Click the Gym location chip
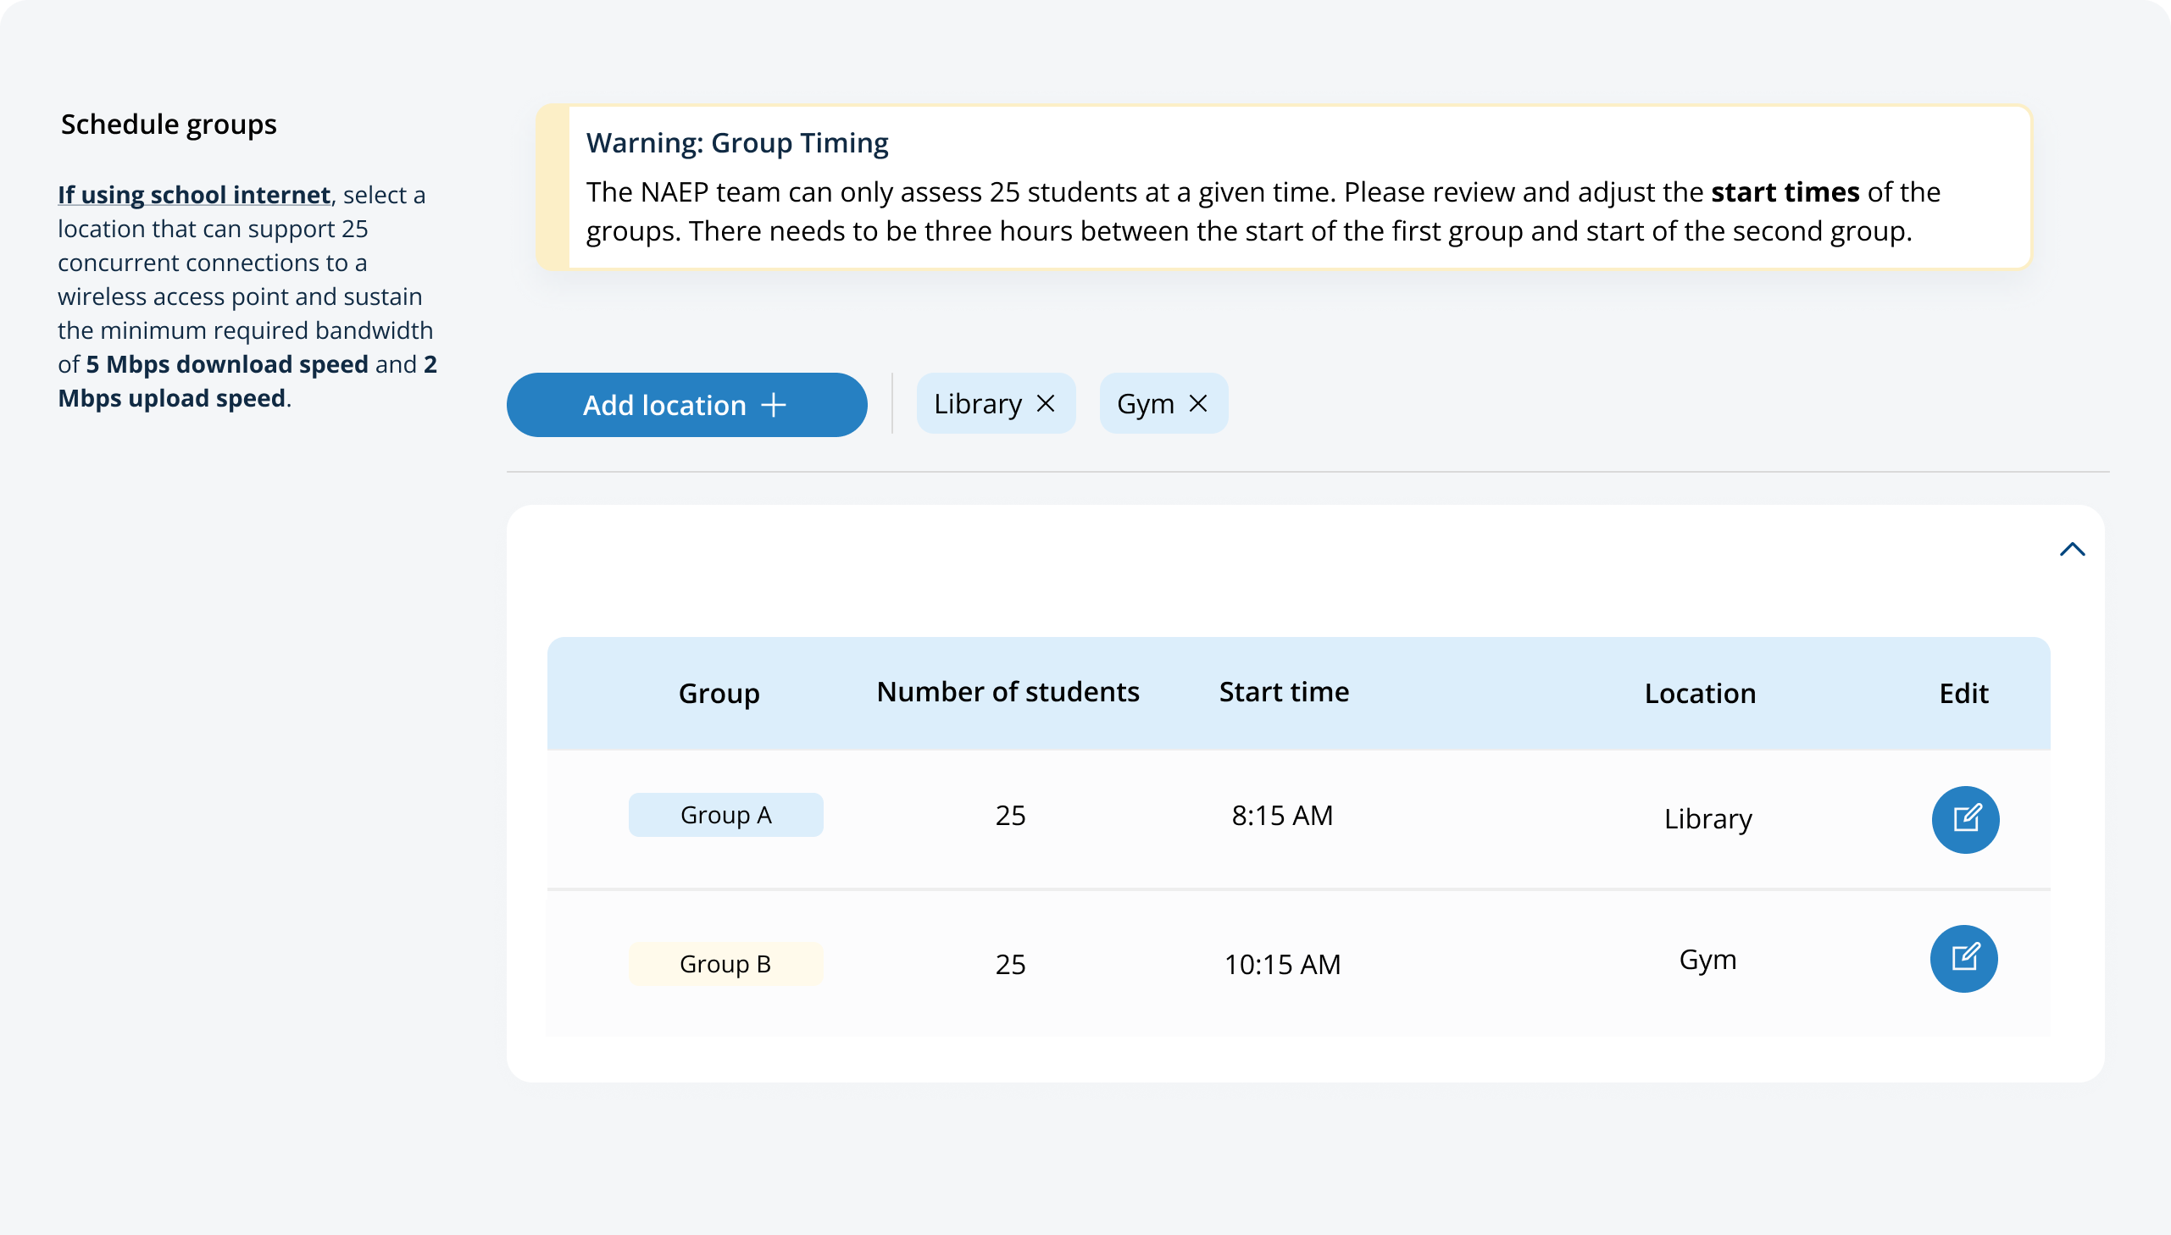 pyautogui.click(x=1145, y=404)
